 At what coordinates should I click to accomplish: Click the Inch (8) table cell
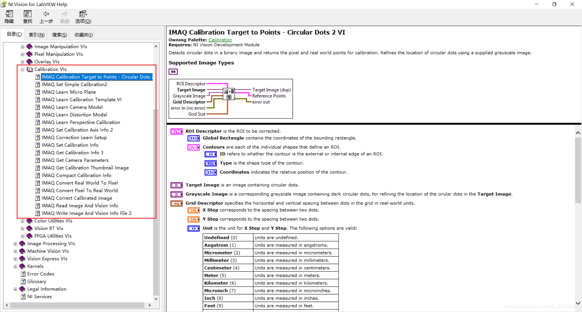(228, 298)
